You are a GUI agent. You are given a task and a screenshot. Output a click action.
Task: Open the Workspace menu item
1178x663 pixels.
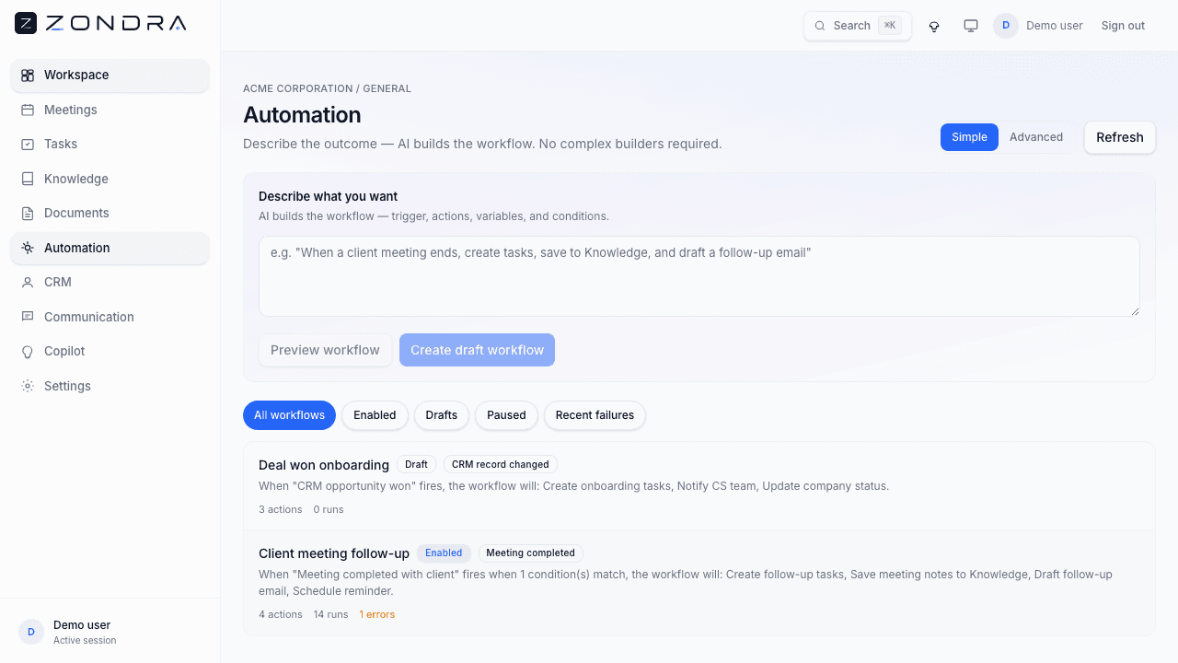point(110,76)
